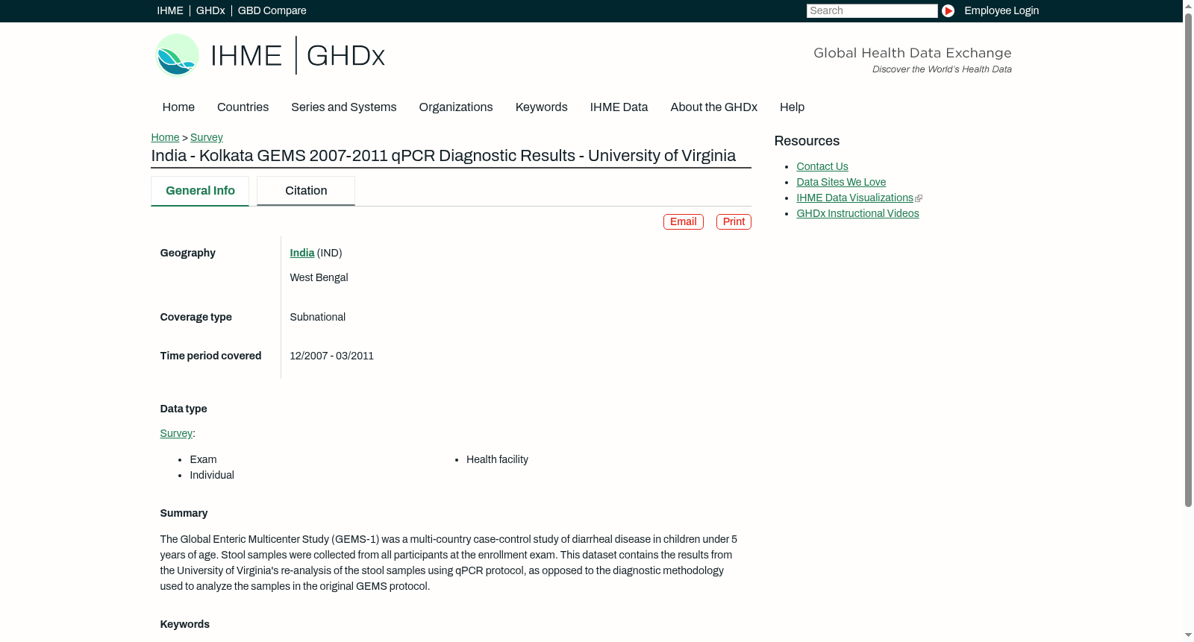Open IHME Data Visualizations link
Image resolution: width=1194 pixels, height=642 pixels.
(x=854, y=198)
